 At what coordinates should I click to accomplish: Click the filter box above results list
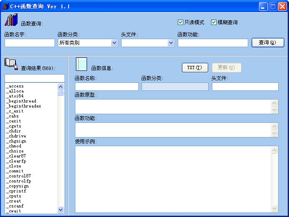point(35,78)
